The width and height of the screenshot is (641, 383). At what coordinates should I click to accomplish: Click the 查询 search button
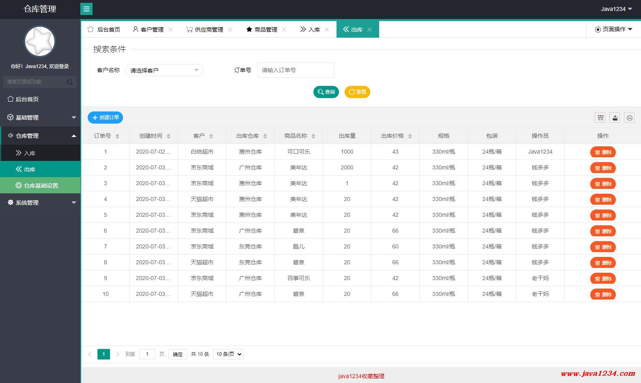tap(326, 92)
